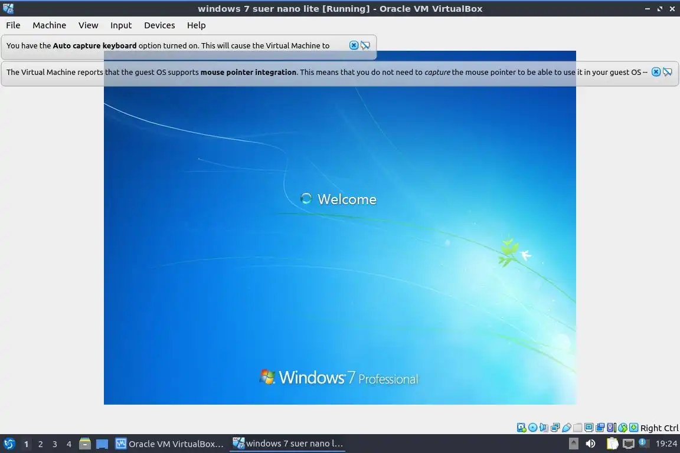Open the Machine menu
The width and height of the screenshot is (680, 453).
(50, 25)
